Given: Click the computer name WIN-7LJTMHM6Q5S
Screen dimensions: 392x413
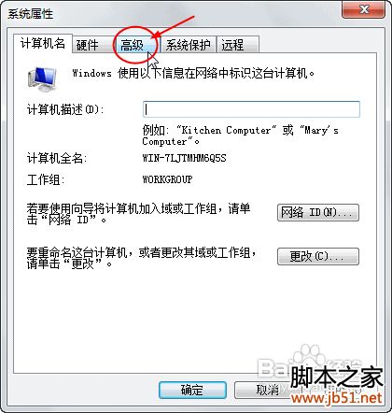Looking at the screenshot, I should (184, 158).
